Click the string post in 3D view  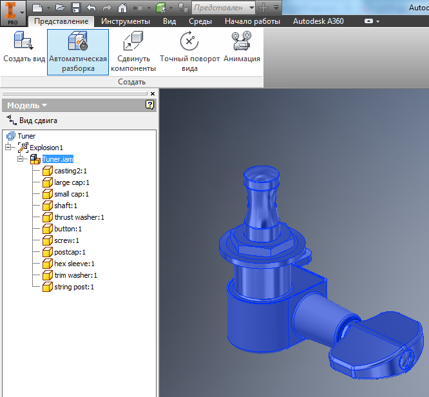point(262,202)
